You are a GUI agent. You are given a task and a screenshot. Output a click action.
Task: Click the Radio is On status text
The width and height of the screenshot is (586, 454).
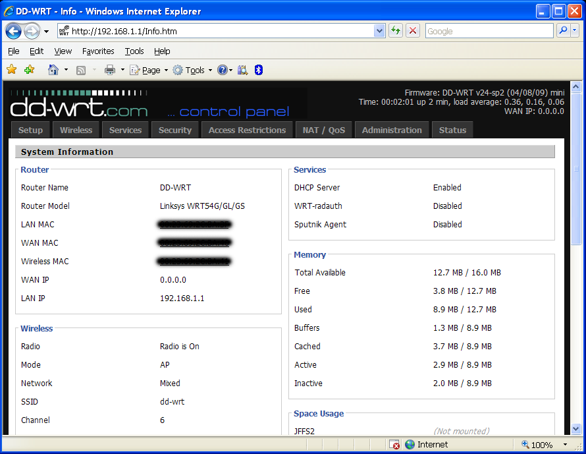click(x=179, y=347)
